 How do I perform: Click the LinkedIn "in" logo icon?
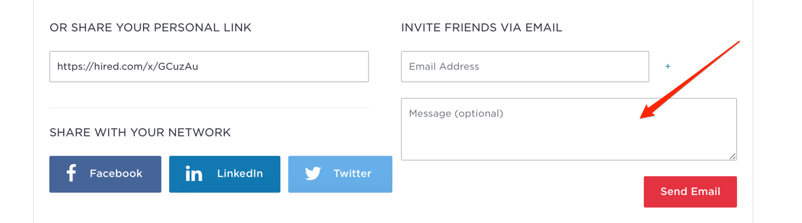pyautogui.click(x=194, y=174)
